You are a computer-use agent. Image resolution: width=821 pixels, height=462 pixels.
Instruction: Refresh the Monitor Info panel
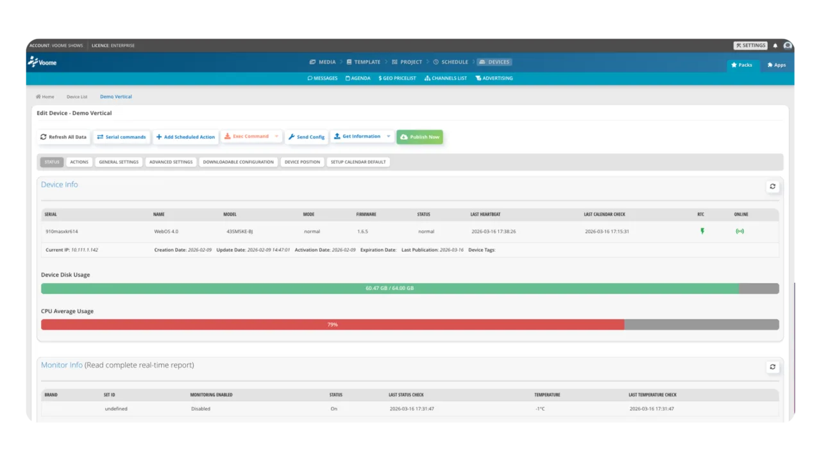(x=772, y=367)
